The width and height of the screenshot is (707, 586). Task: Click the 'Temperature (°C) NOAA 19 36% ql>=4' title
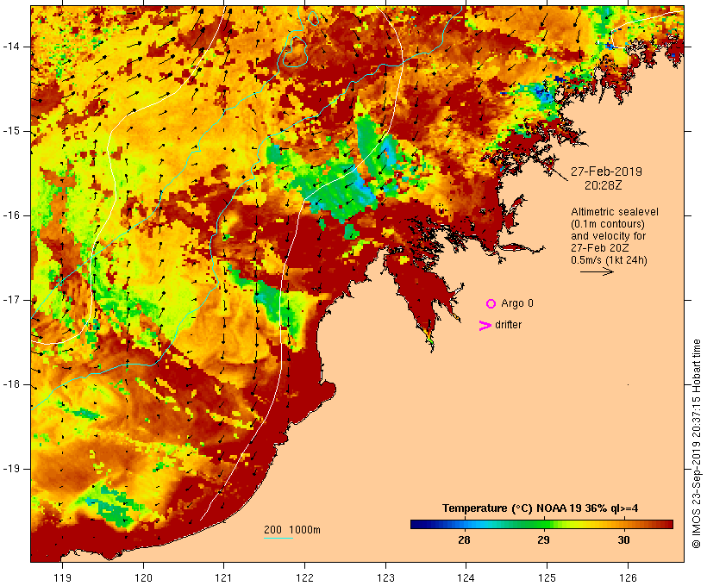541,508
